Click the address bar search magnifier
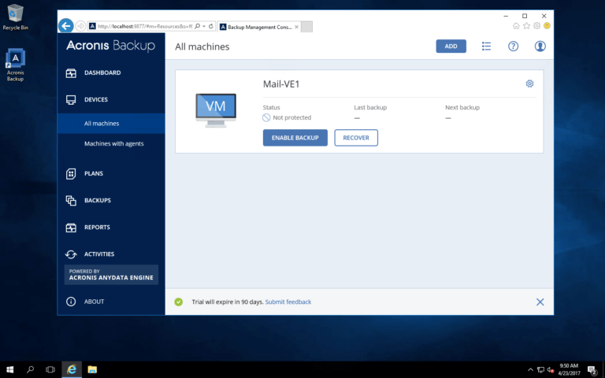Viewport: 605px width, 378px height. click(197, 26)
